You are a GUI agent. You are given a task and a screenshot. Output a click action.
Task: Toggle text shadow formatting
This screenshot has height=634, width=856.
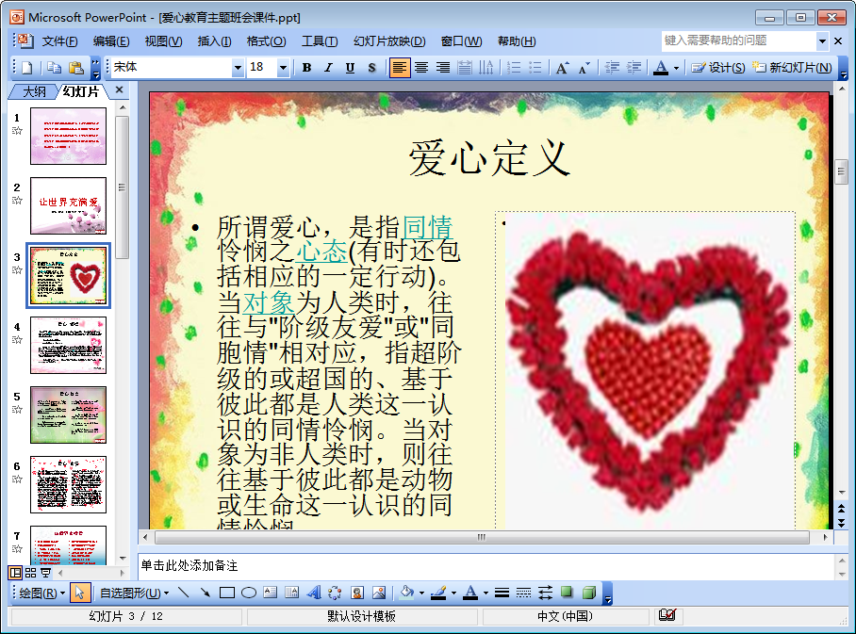(x=371, y=68)
